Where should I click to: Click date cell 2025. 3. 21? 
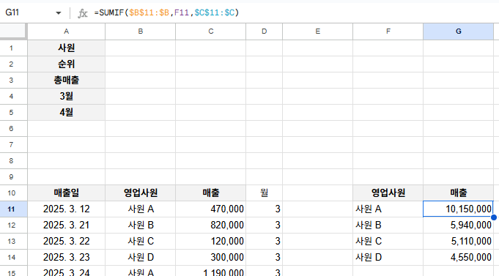pos(66,225)
